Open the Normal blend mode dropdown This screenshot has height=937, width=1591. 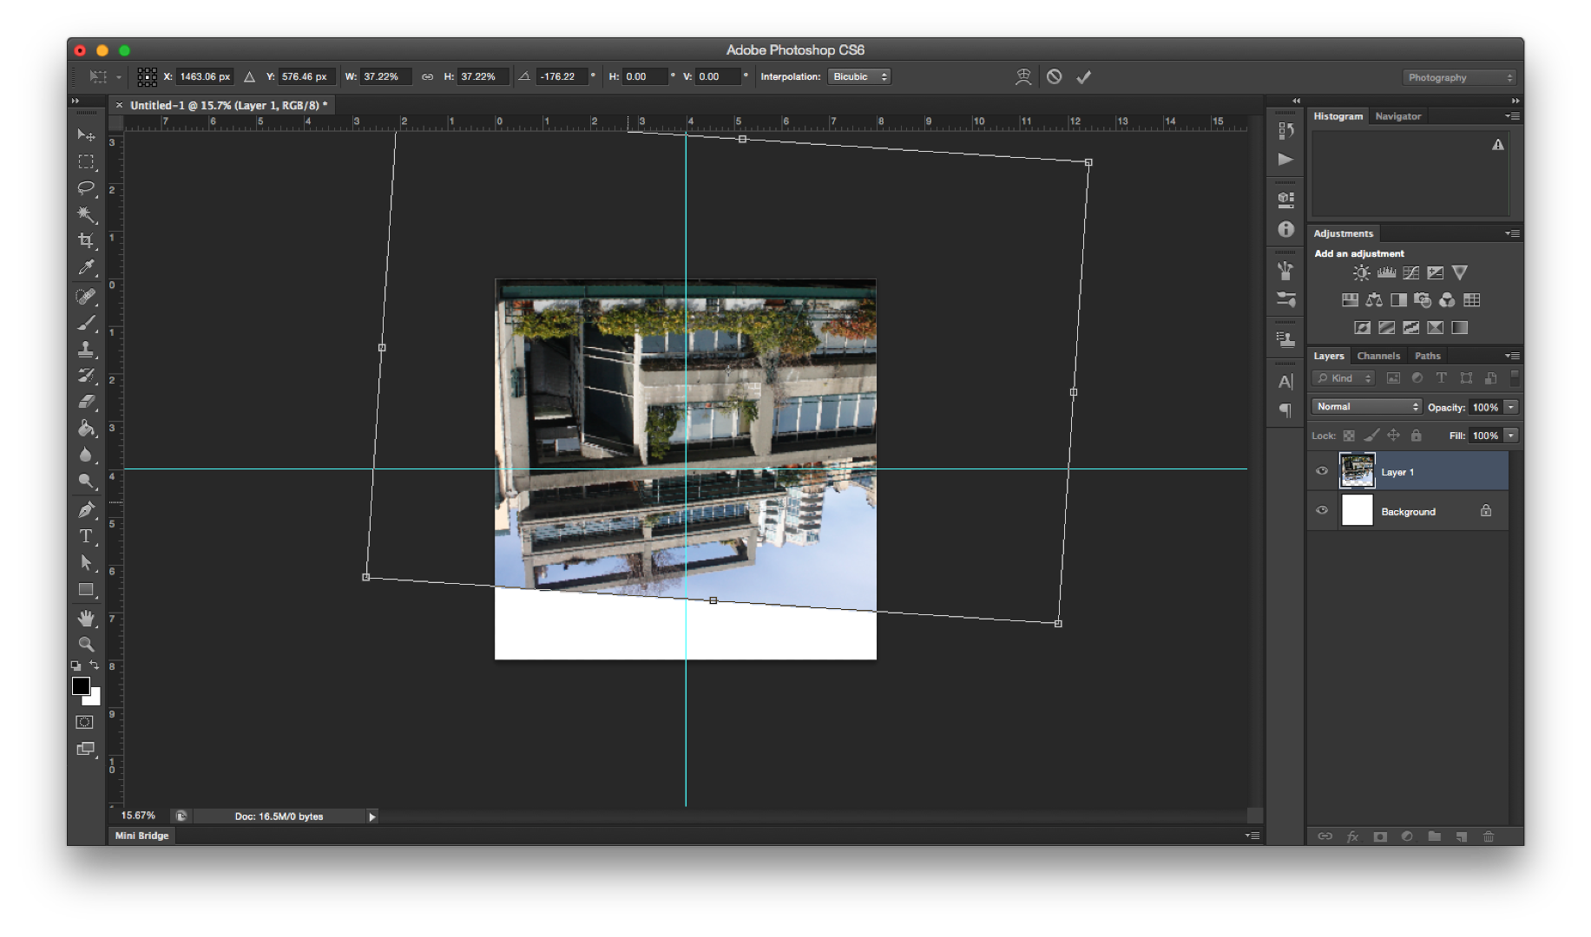pos(1366,407)
